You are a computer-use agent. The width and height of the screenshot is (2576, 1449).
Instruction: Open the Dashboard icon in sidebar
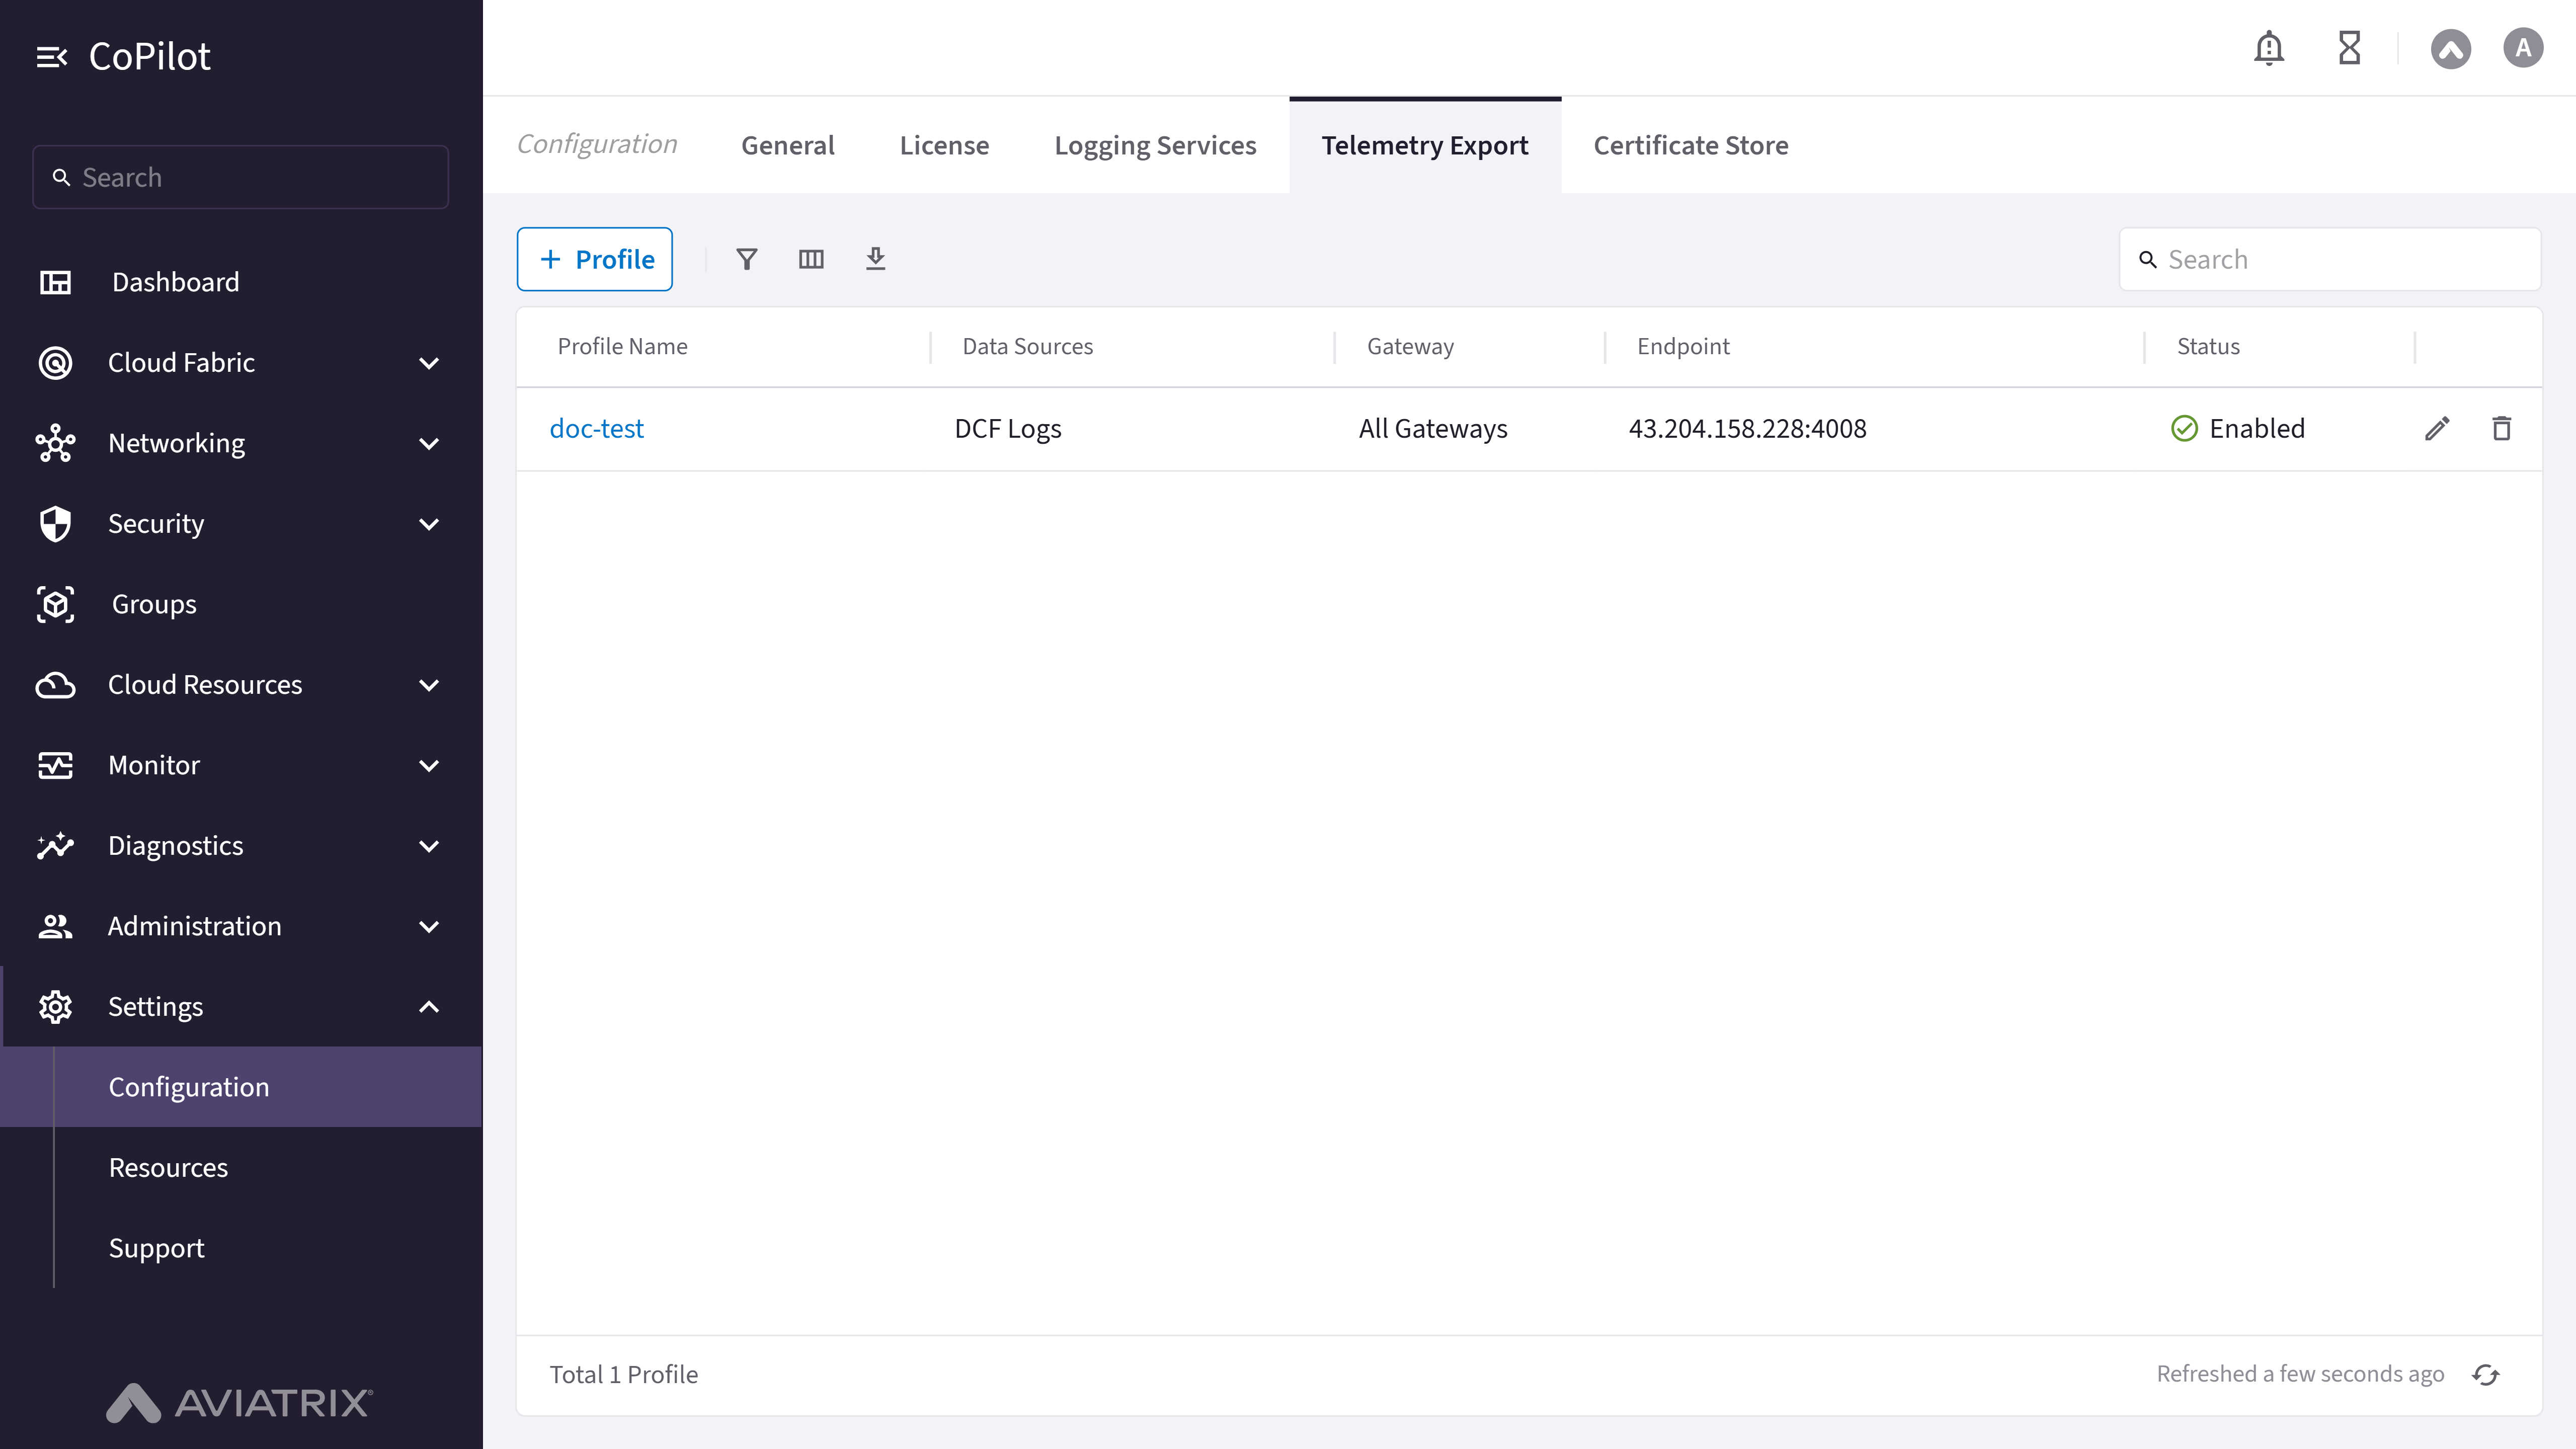(55, 282)
